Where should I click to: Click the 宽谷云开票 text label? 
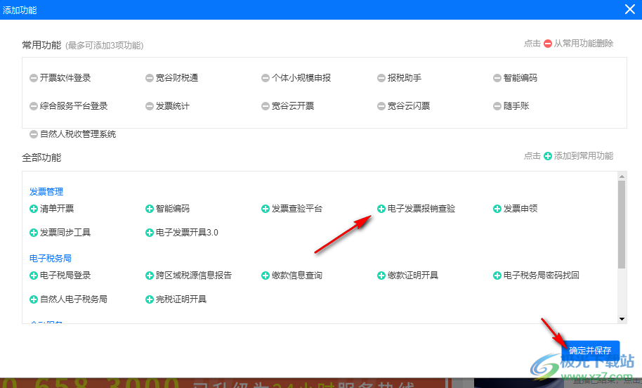coord(293,106)
